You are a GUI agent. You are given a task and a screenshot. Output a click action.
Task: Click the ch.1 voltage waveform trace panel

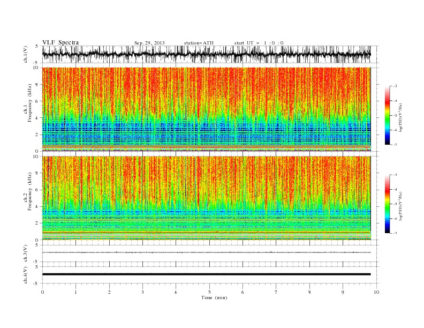click(210, 54)
